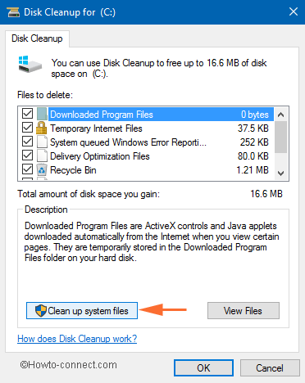Open the View Files button
This screenshot has width=305, height=383.
coord(244,310)
